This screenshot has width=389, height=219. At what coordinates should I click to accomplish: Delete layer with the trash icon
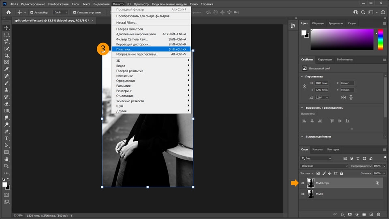click(378, 214)
